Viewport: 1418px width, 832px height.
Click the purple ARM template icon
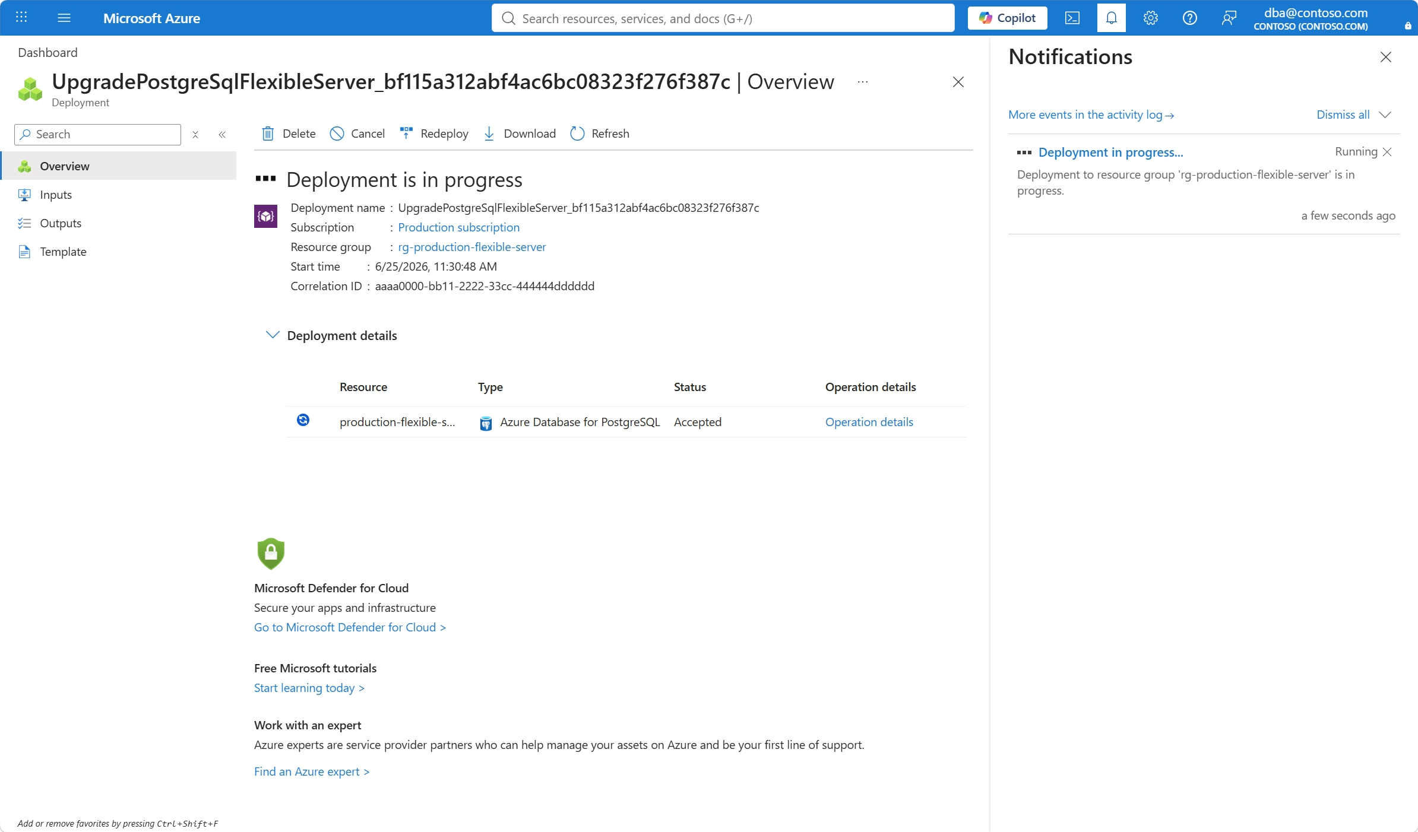[265, 216]
